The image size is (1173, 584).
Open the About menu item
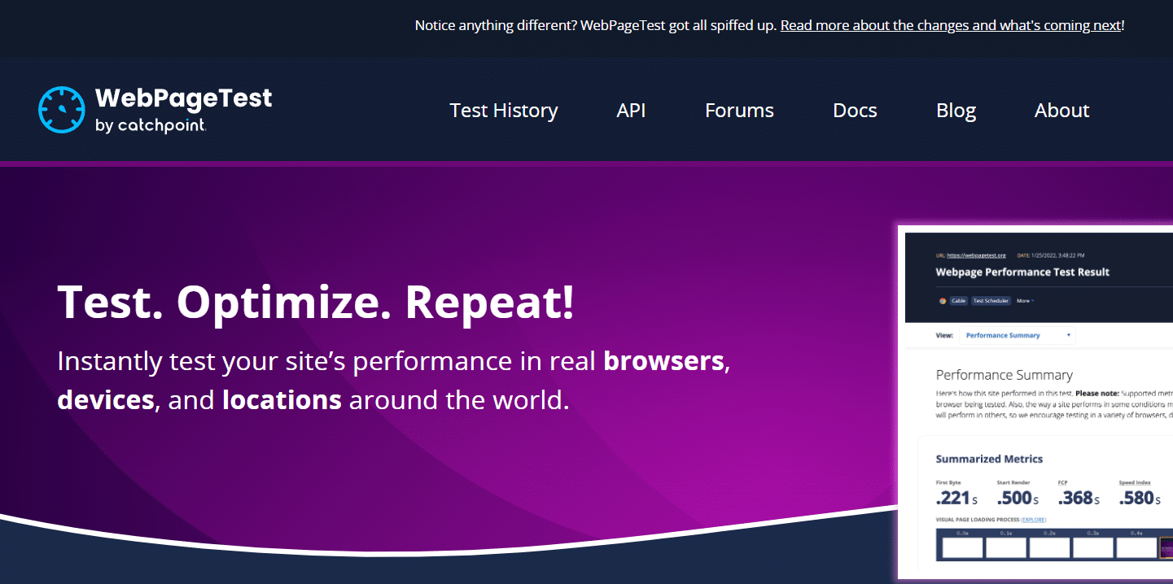[1061, 111]
